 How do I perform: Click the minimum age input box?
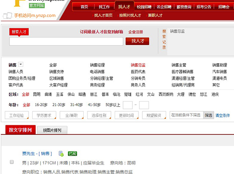tap(128, 105)
